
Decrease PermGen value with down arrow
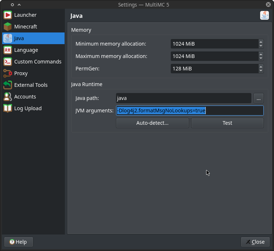[261, 71]
